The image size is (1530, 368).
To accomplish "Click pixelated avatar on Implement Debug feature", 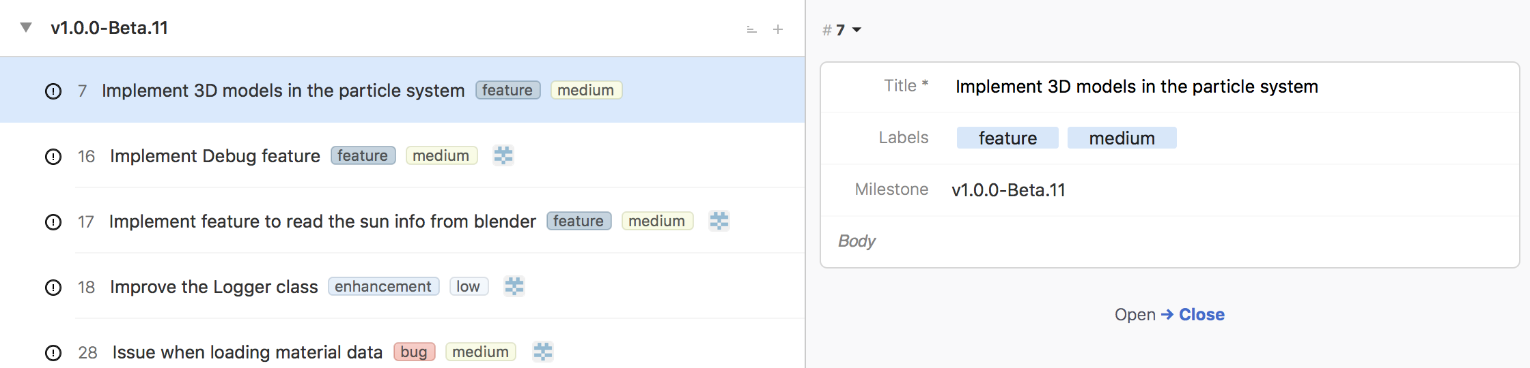I will (503, 155).
